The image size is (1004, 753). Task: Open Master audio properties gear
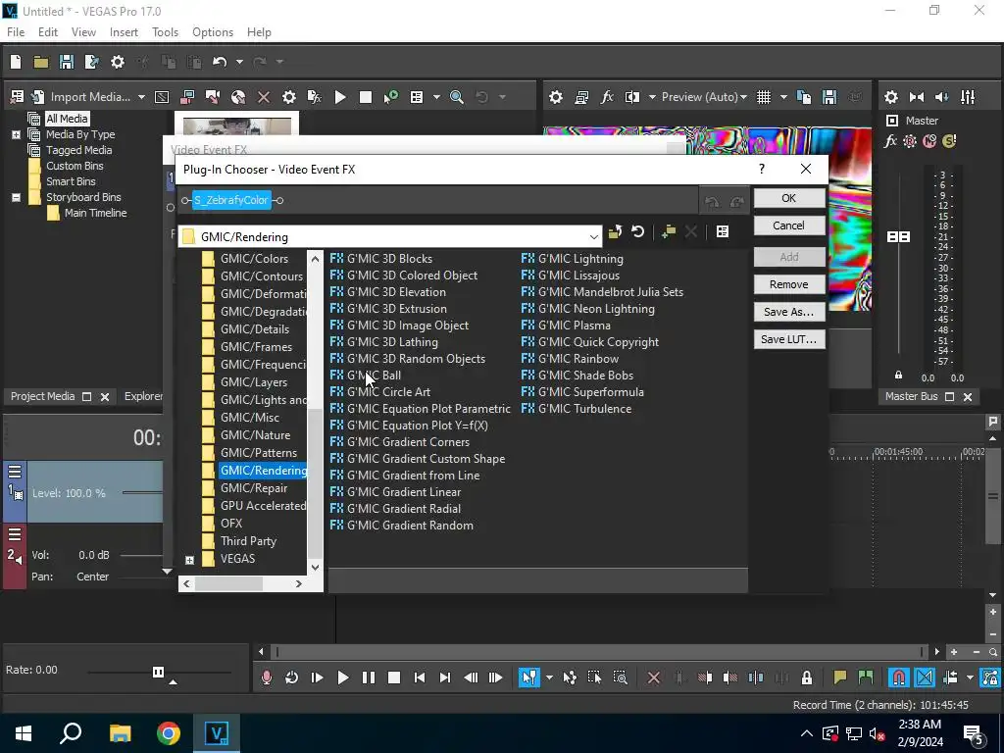[890, 97]
